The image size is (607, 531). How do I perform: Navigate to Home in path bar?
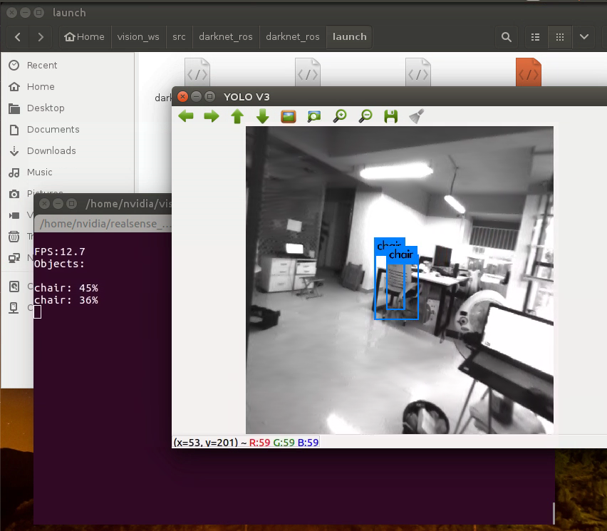pos(85,37)
